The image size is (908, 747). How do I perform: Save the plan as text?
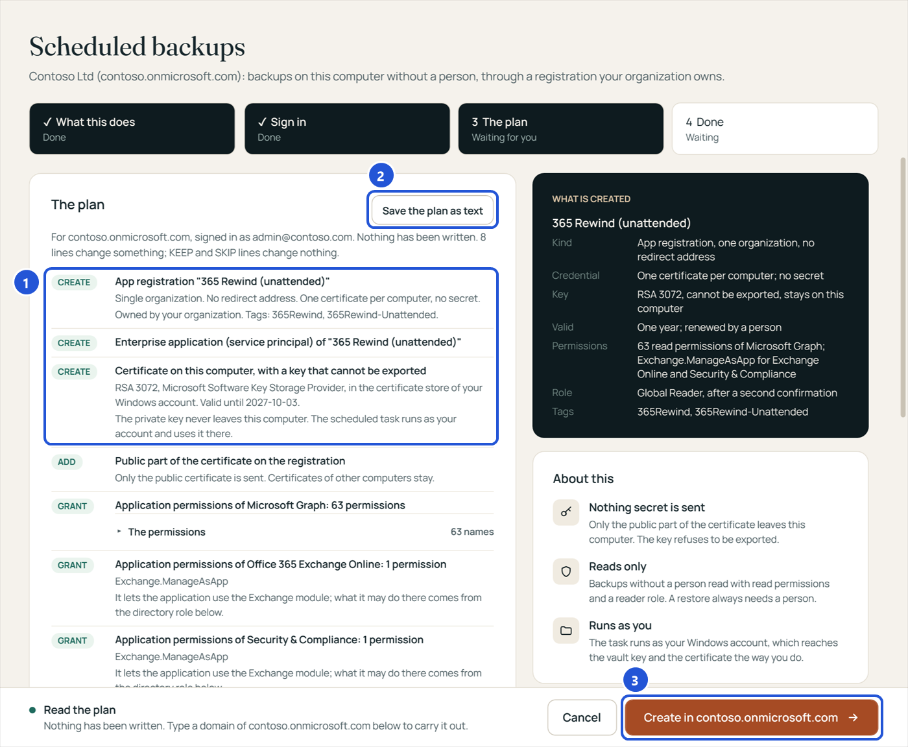pyautogui.click(x=433, y=211)
